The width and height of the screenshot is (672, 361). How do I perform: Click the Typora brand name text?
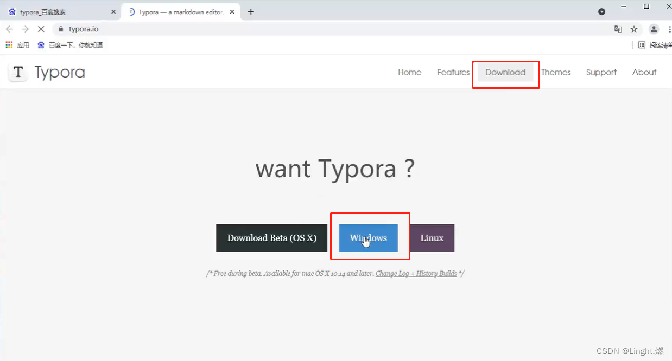click(x=60, y=72)
